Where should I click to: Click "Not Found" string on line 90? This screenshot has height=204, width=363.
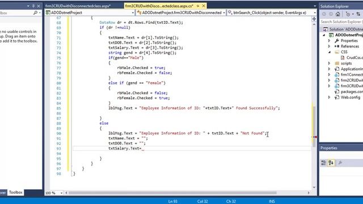pos(252,133)
